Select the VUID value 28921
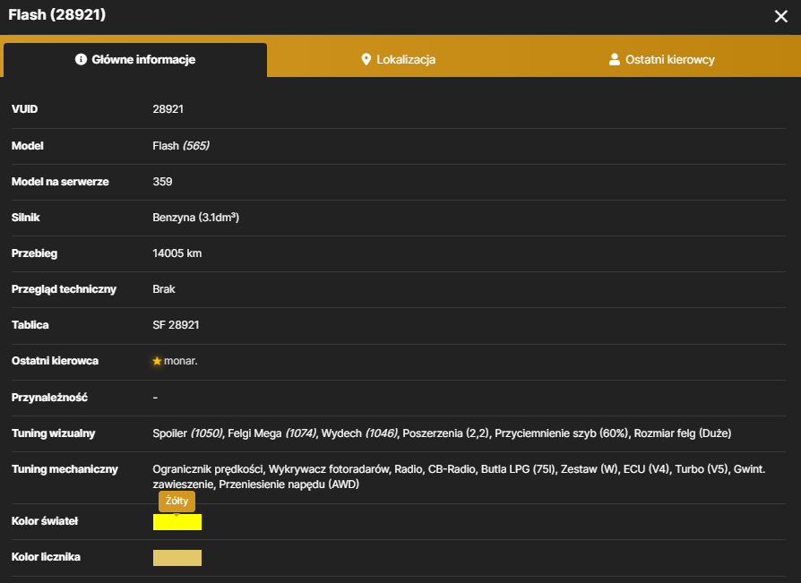 168,109
